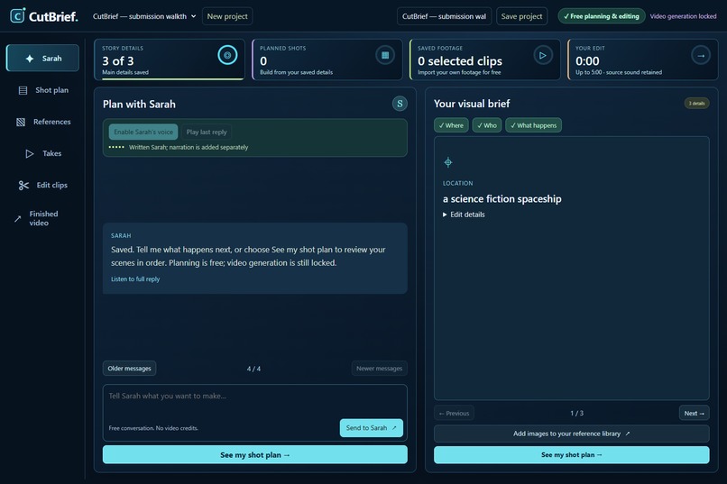Screen dimensions: 727x484
Task: Open the Finished video sidebar item
Action: click(x=42, y=219)
